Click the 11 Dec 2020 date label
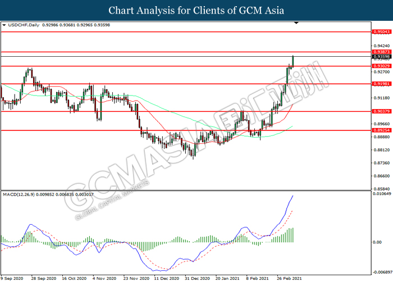The image size is (393, 281). point(166,278)
